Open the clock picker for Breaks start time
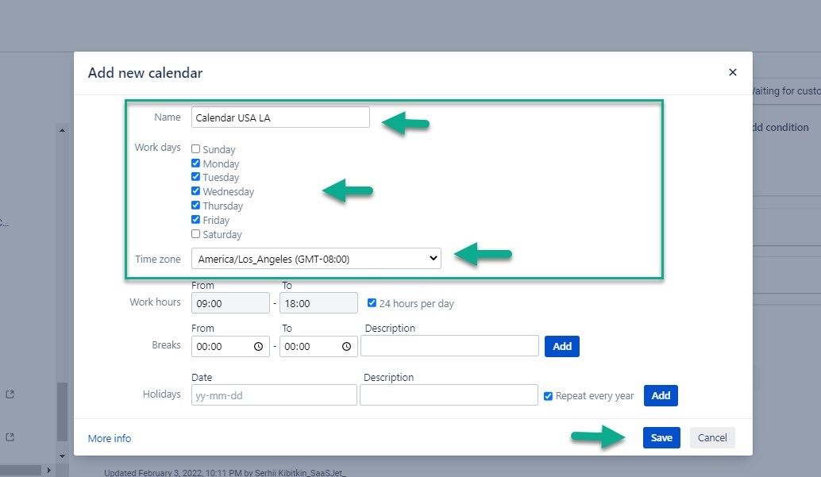 [x=259, y=346]
